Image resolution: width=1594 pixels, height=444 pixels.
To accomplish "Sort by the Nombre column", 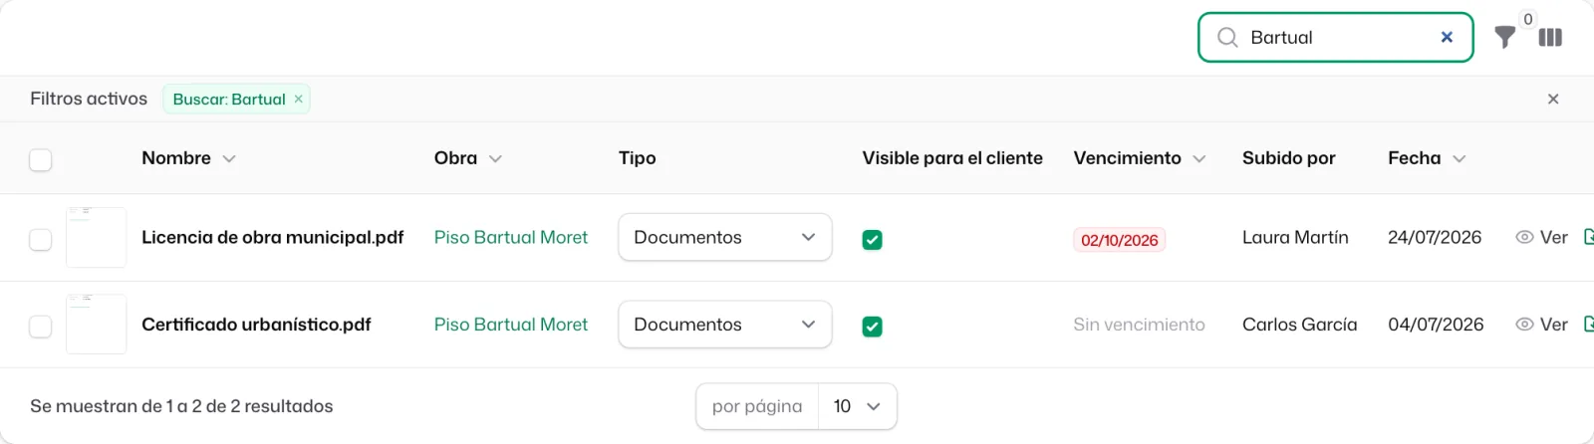I will 188,158.
